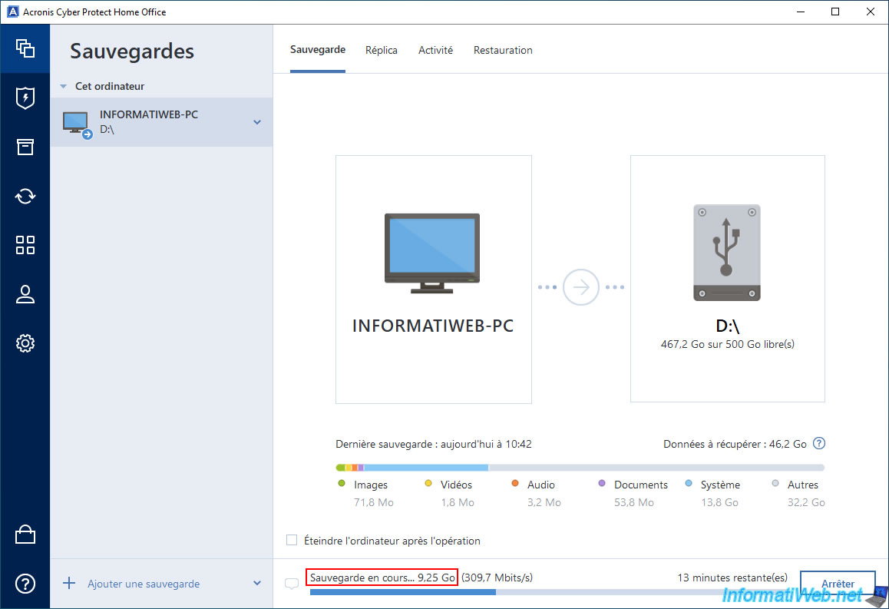
Task: Click the Audio 3,2 Mo value
Action: [544, 502]
